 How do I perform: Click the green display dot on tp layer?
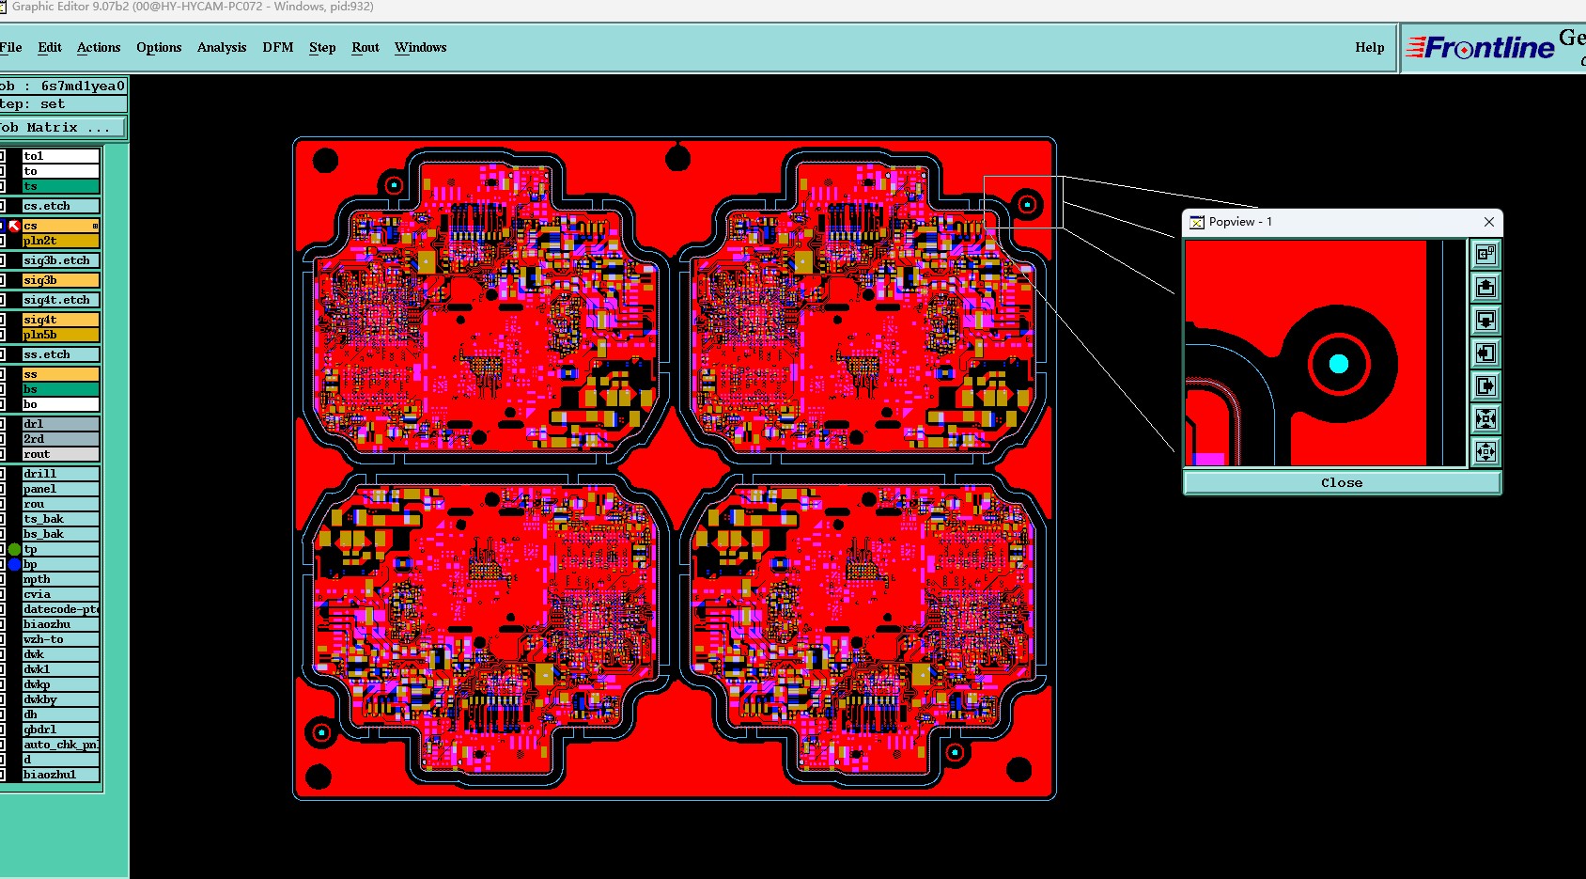click(14, 549)
